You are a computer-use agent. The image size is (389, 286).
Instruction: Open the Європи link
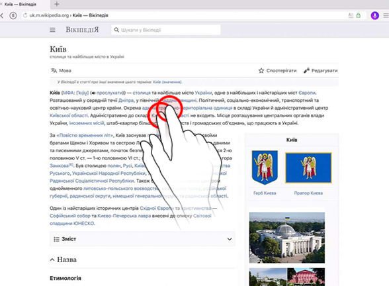tap(307, 93)
